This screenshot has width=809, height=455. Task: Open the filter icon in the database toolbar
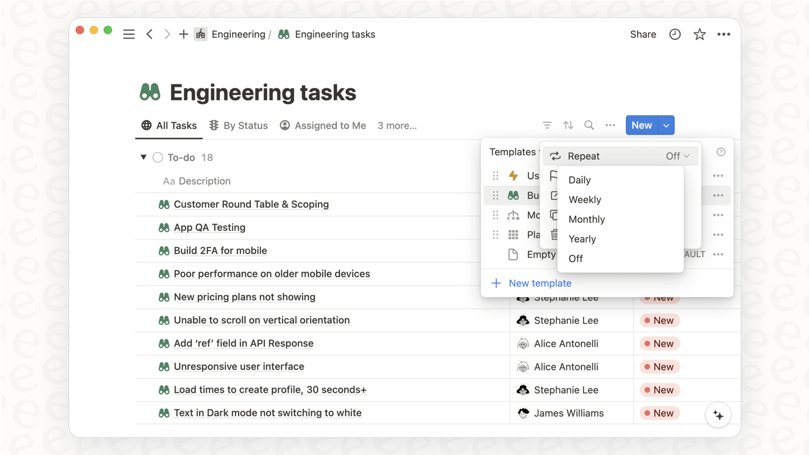pyautogui.click(x=547, y=125)
